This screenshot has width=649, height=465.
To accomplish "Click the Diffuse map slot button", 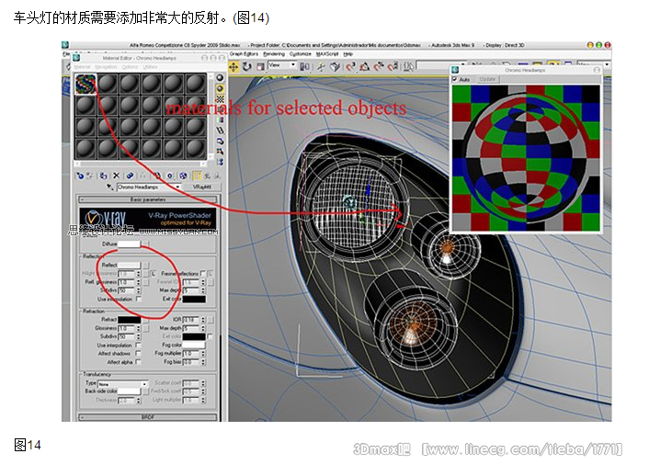I will click(x=145, y=244).
